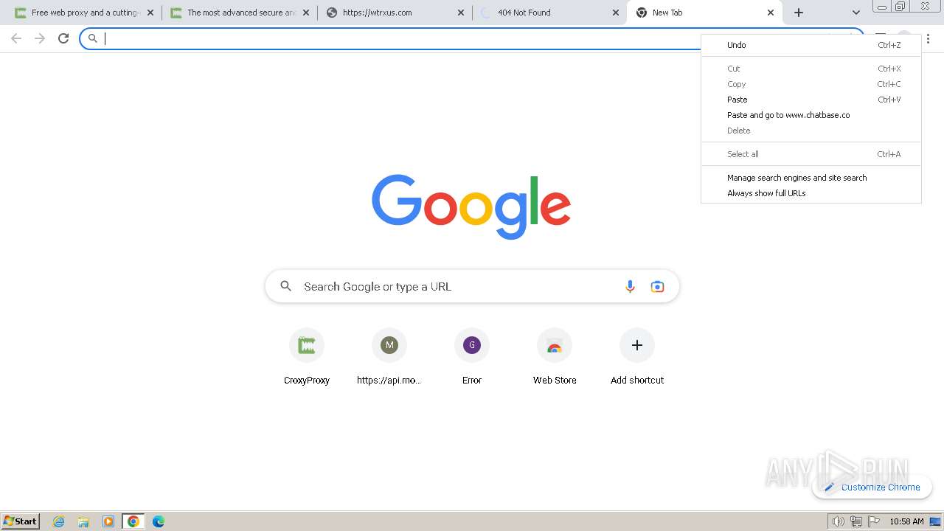The width and height of the screenshot is (944, 531).
Task: Click the Google logo
Action: 471,206
